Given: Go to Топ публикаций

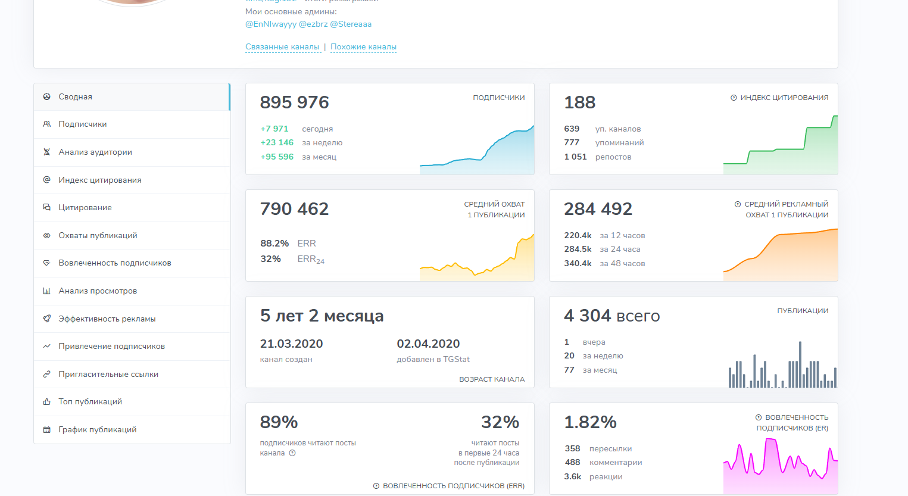Looking at the screenshot, I should click(132, 401).
